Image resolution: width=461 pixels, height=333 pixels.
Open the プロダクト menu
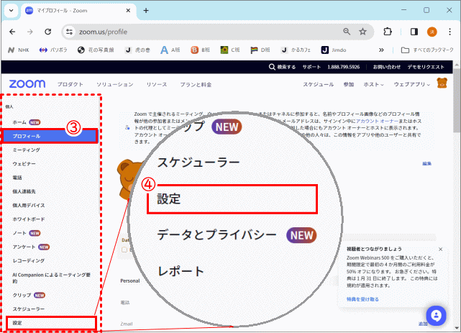click(x=70, y=84)
